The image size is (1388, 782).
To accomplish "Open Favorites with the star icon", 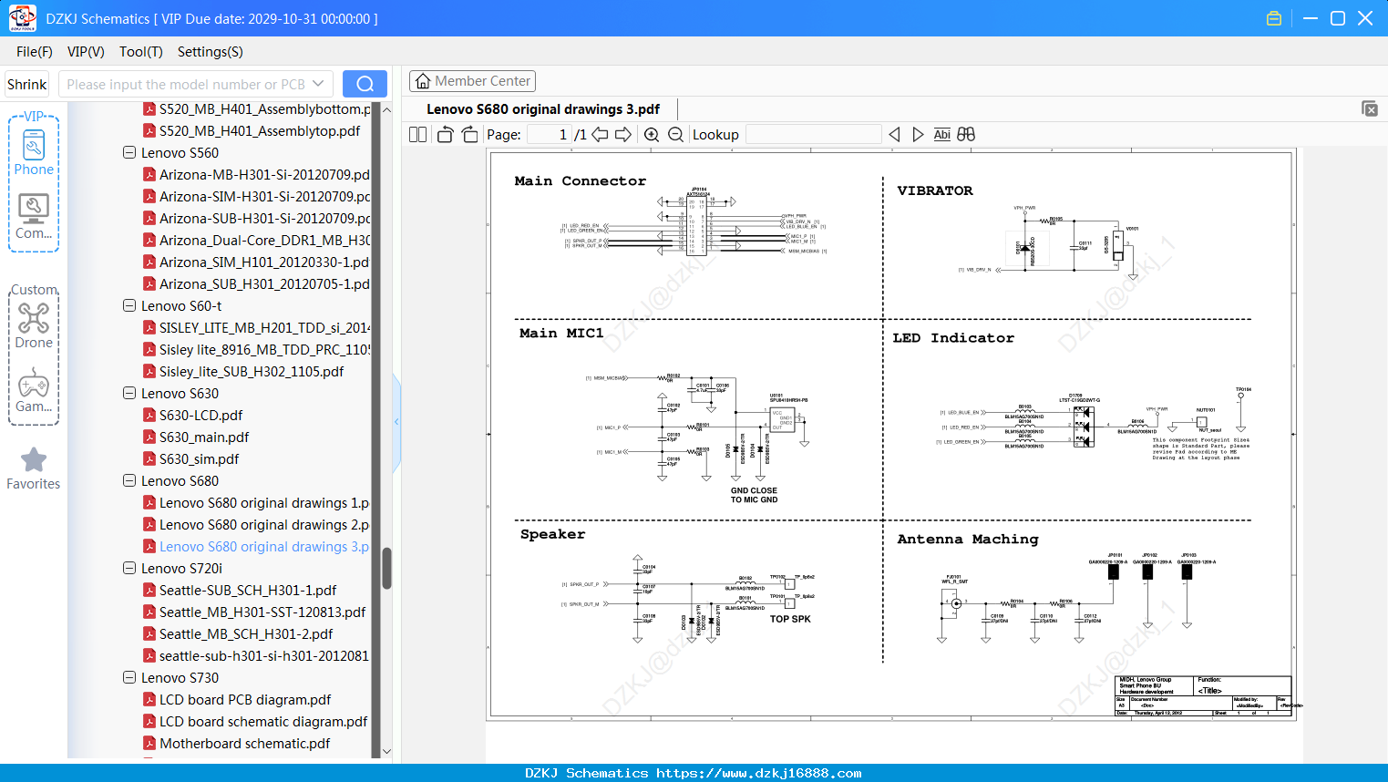I will [x=34, y=468].
